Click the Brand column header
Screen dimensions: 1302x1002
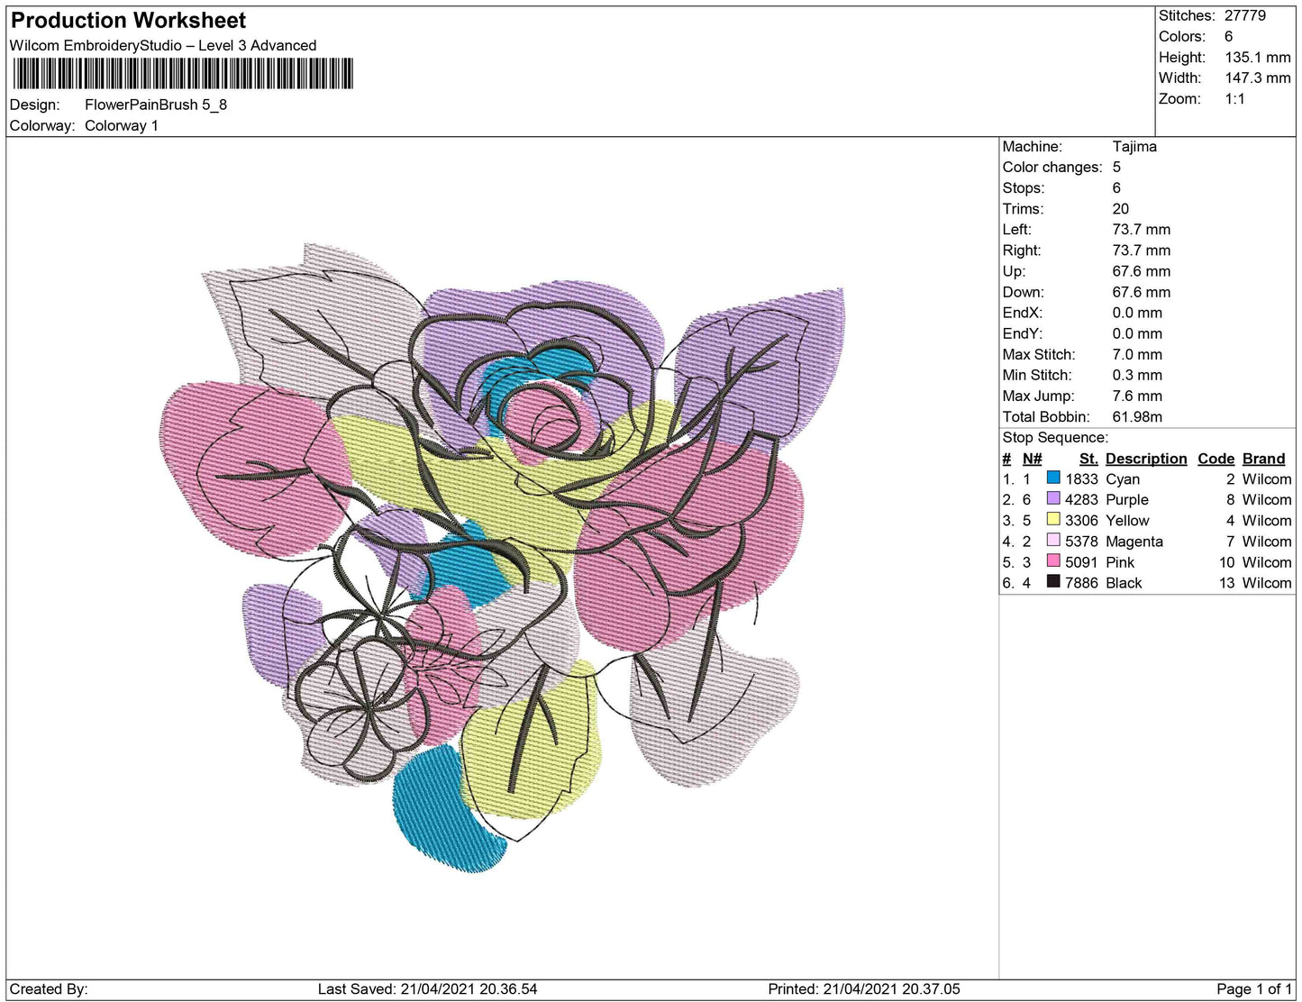(x=1263, y=458)
